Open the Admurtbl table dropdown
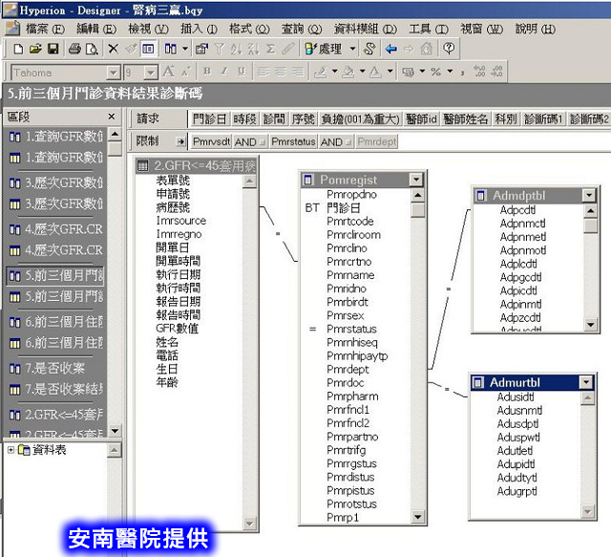This screenshot has width=611, height=557. pos(586,382)
